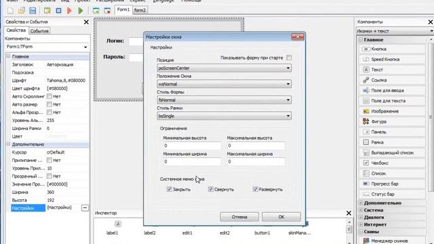Toggle the Авто размер property checkbox
Screen dimensions: 434x244
[50, 104]
